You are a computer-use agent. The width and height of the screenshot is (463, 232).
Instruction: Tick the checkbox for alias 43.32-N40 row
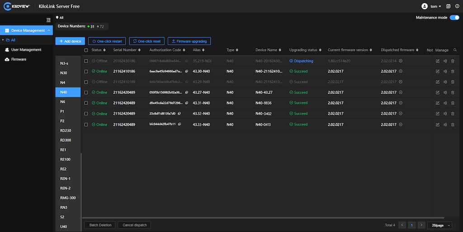point(86,114)
